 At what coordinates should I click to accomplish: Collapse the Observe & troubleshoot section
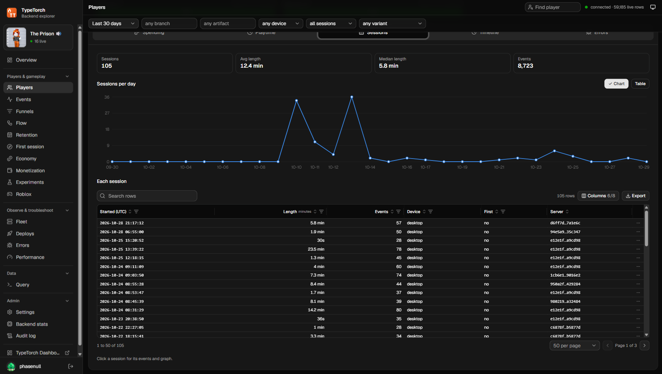tap(38, 210)
